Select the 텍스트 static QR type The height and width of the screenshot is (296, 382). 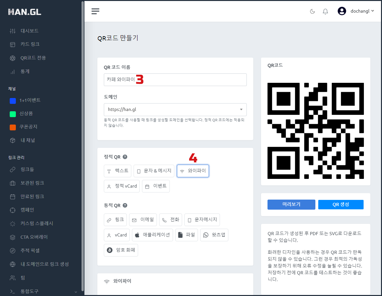point(118,171)
